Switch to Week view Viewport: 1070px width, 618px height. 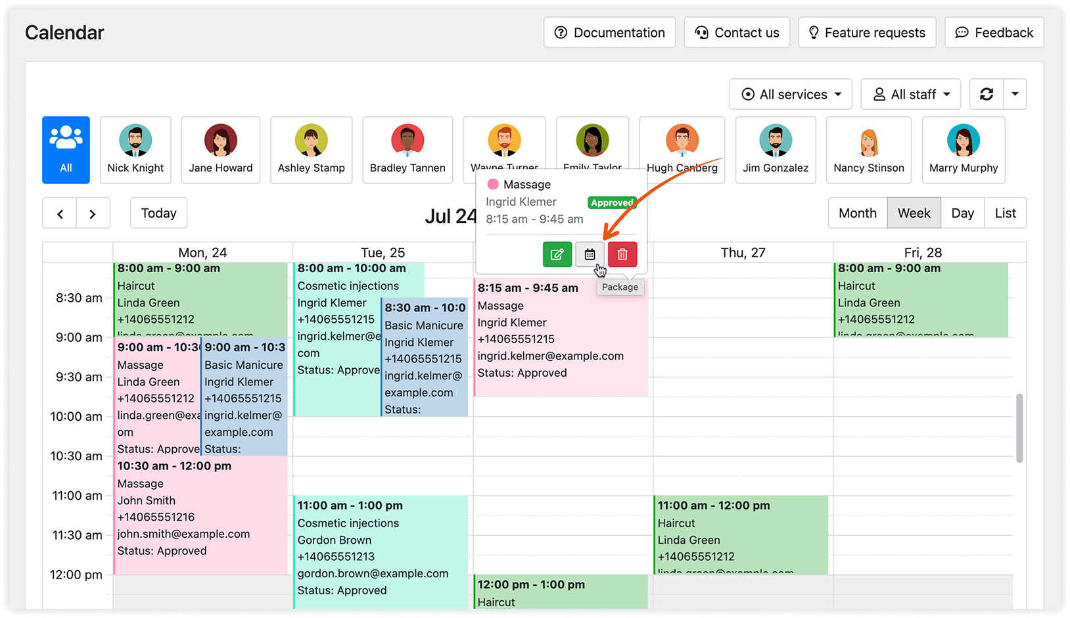914,213
